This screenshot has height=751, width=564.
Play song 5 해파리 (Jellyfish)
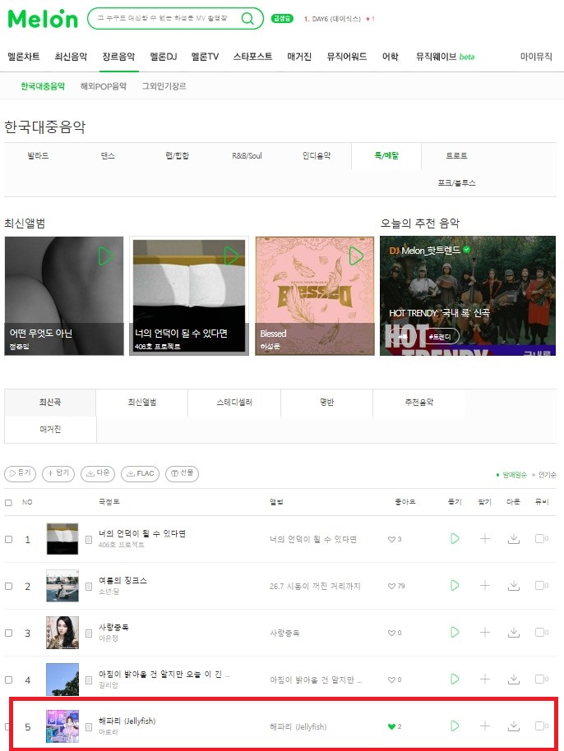455,726
